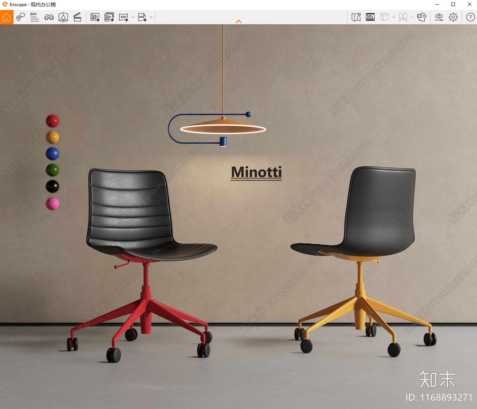Expand the 360 panorama dropdown arrow
The width and height of the screenshot is (477, 409).
tap(133, 17)
